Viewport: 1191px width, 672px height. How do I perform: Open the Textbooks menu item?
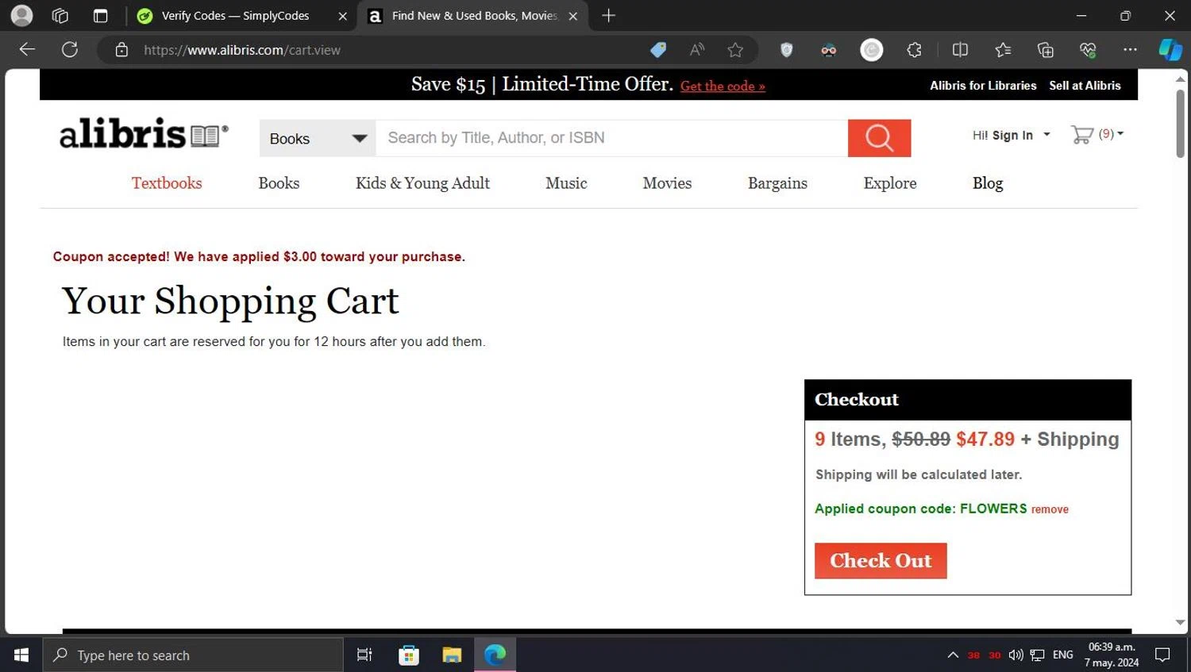pyautogui.click(x=167, y=183)
